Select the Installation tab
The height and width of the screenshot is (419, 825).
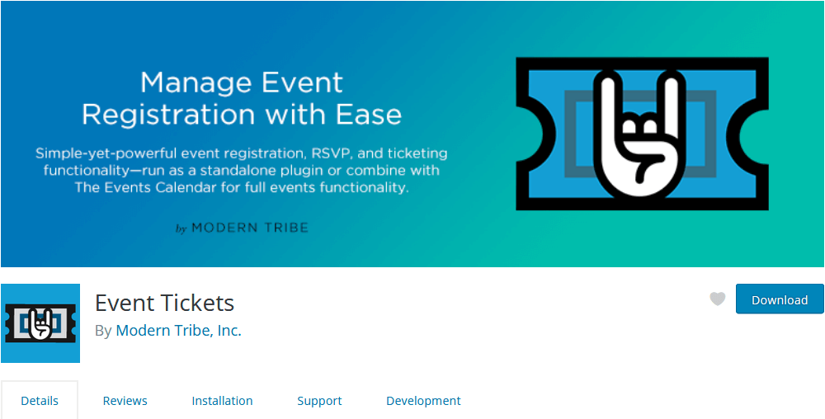[222, 401]
